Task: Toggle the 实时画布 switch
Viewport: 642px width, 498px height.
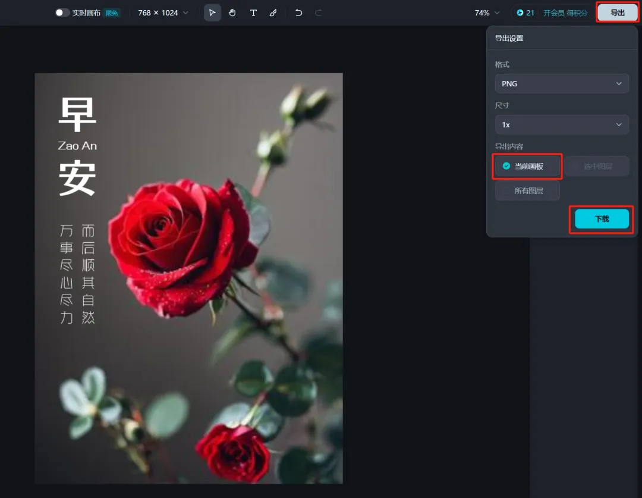Action: (62, 12)
